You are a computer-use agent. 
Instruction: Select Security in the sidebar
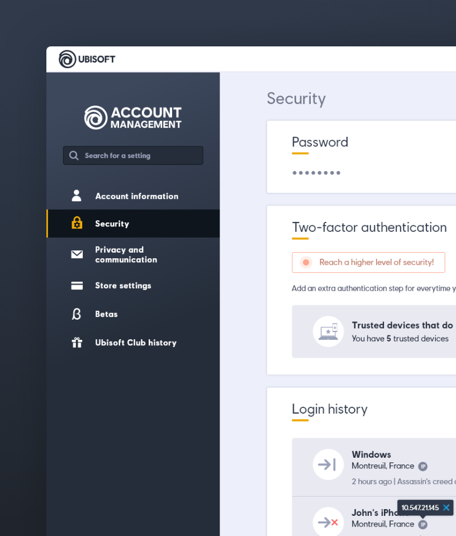coord(133,224)
